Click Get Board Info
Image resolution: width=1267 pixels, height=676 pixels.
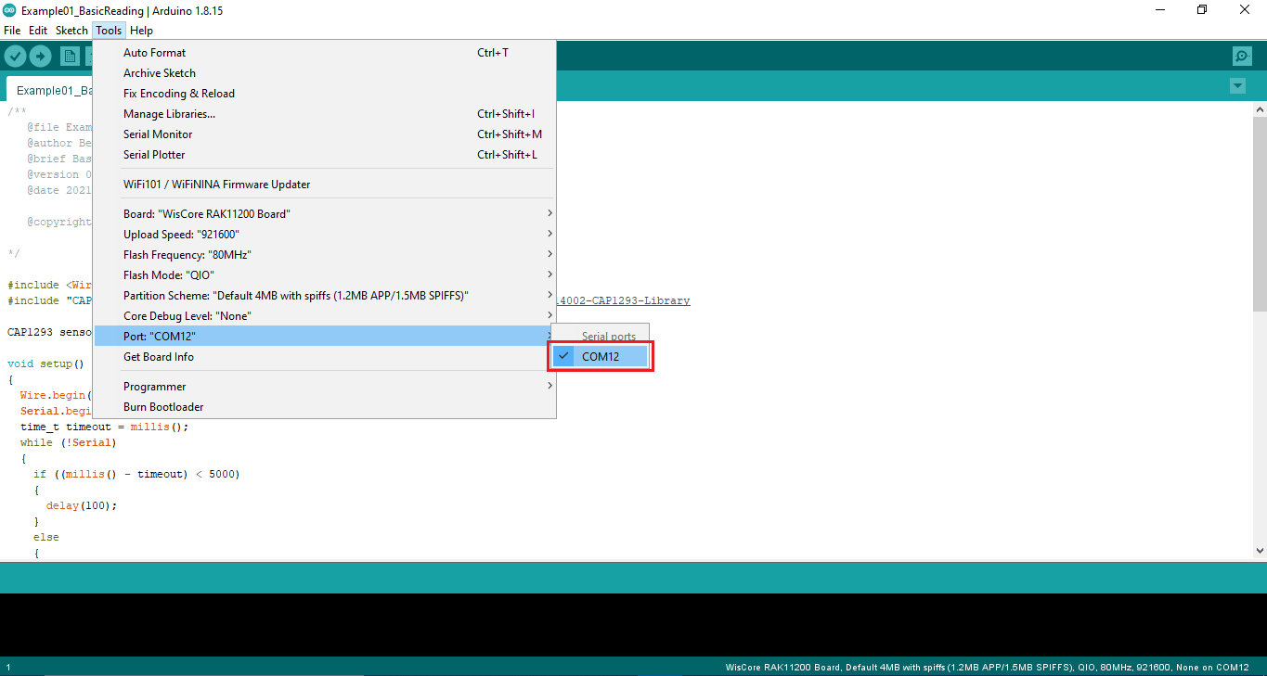tap(324, 357)
